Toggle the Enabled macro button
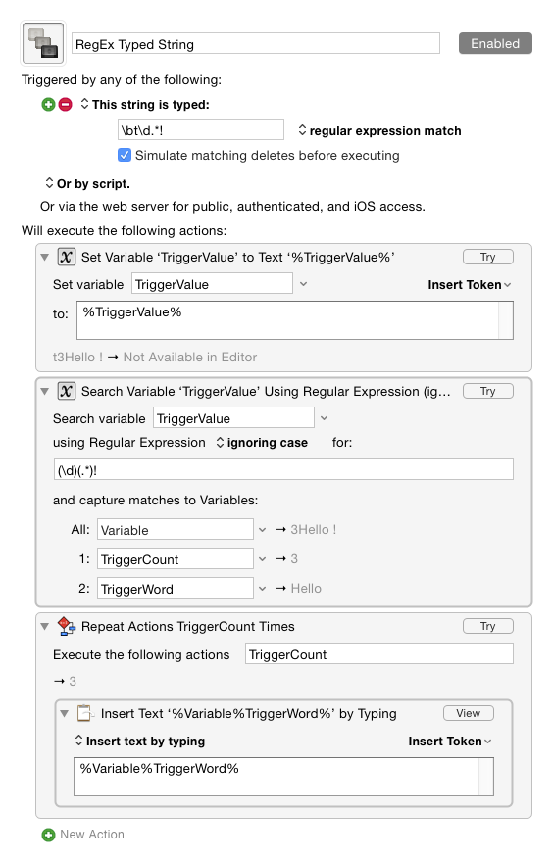 point(495,43)
